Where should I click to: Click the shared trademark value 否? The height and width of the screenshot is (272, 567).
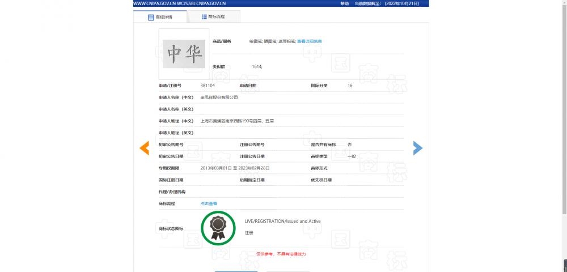[349, 144]
